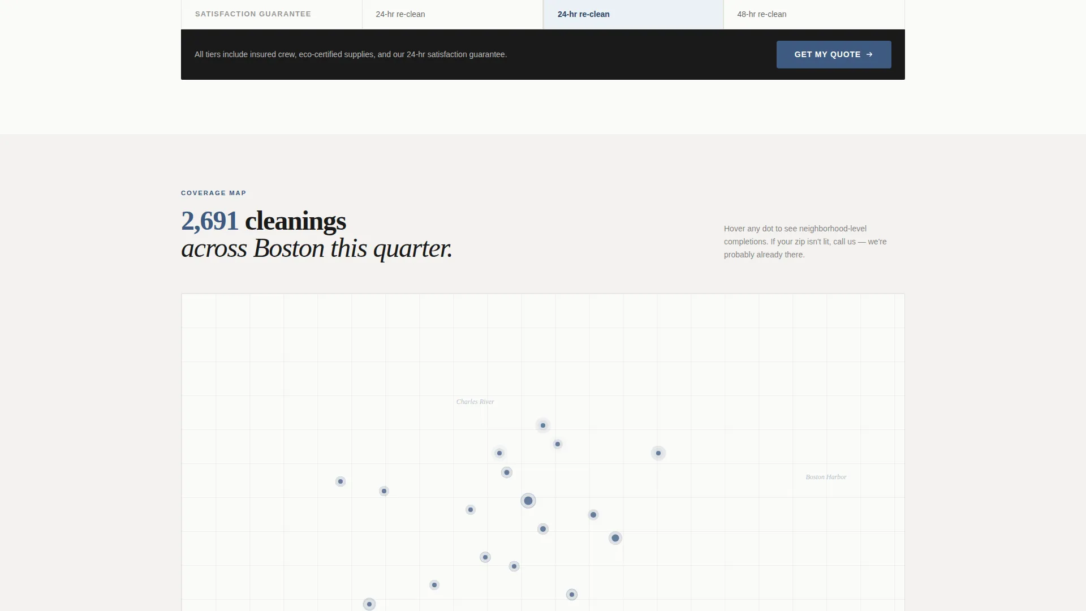Click the Coverage Map section label

tap(214, 193)
